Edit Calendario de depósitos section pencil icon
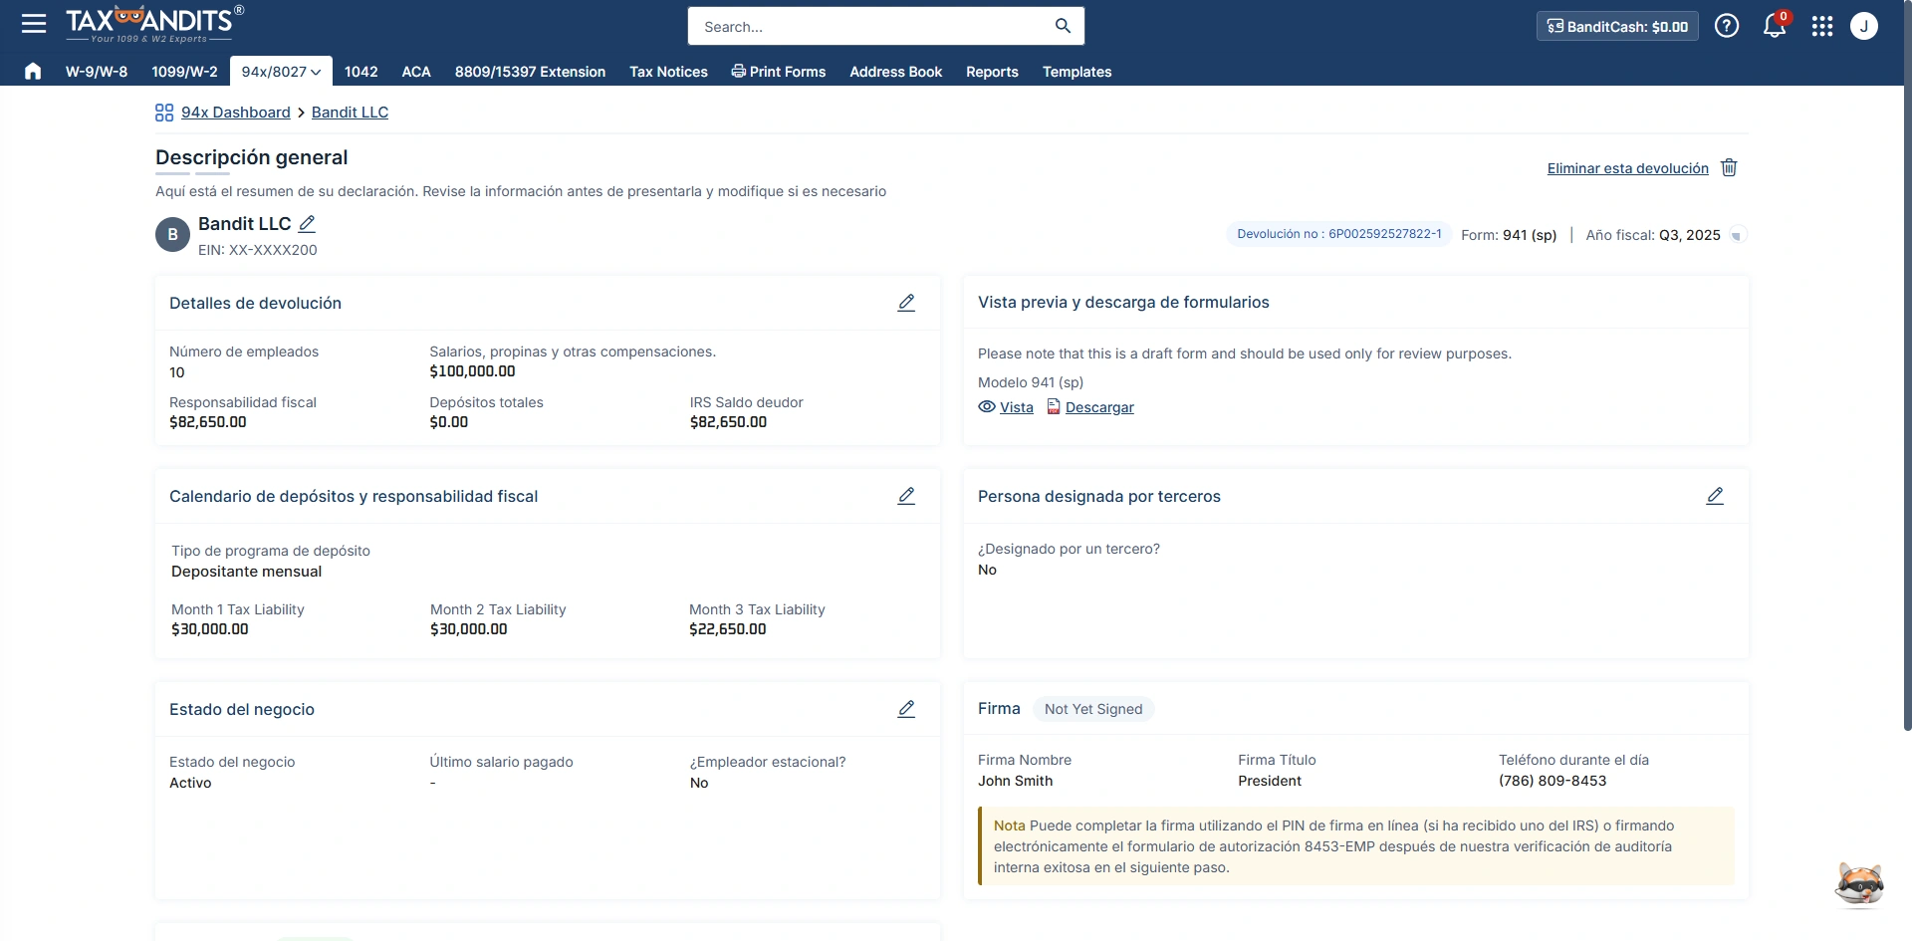The width and height of the screenshot is (1912, 941). (906, 496)
